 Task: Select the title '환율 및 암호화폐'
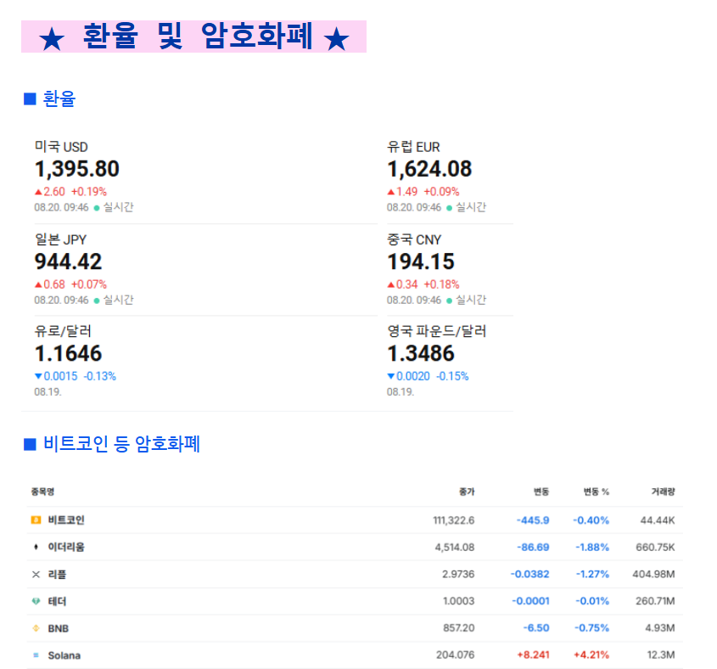(198, 36)
